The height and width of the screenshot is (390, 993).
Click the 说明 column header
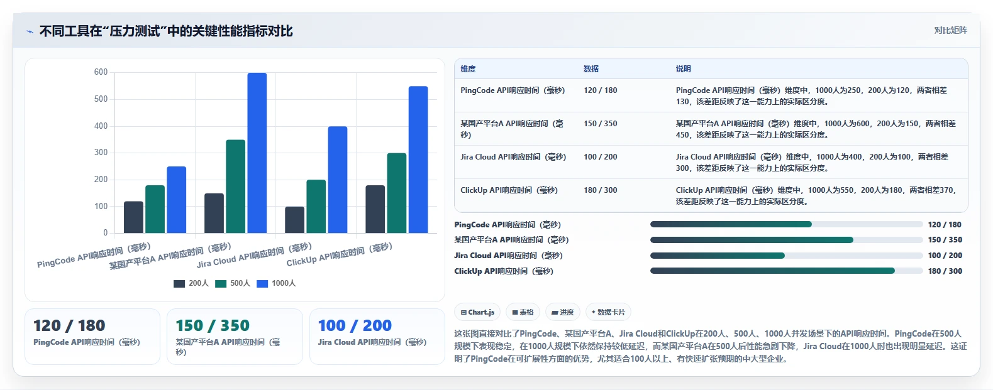tap(684, 69)
